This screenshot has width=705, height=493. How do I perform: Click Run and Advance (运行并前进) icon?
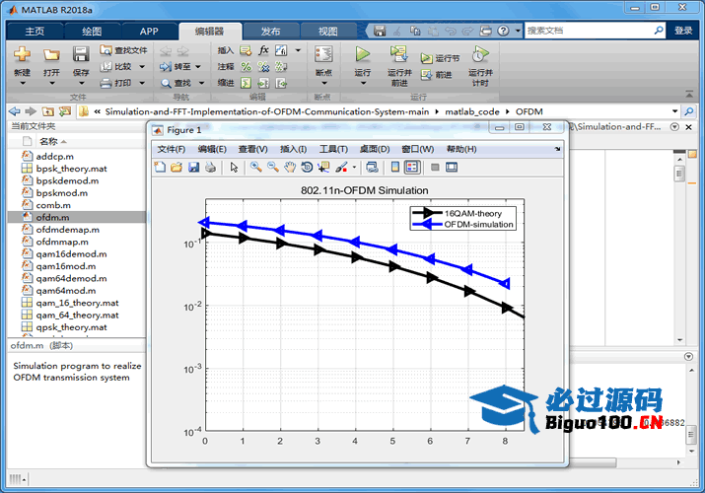[398, 54]
